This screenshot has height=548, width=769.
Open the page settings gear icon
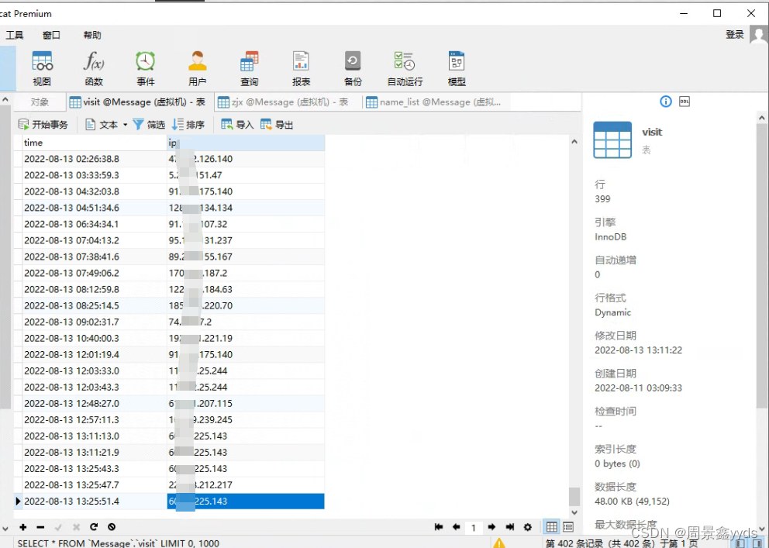[x=528, y=527]
